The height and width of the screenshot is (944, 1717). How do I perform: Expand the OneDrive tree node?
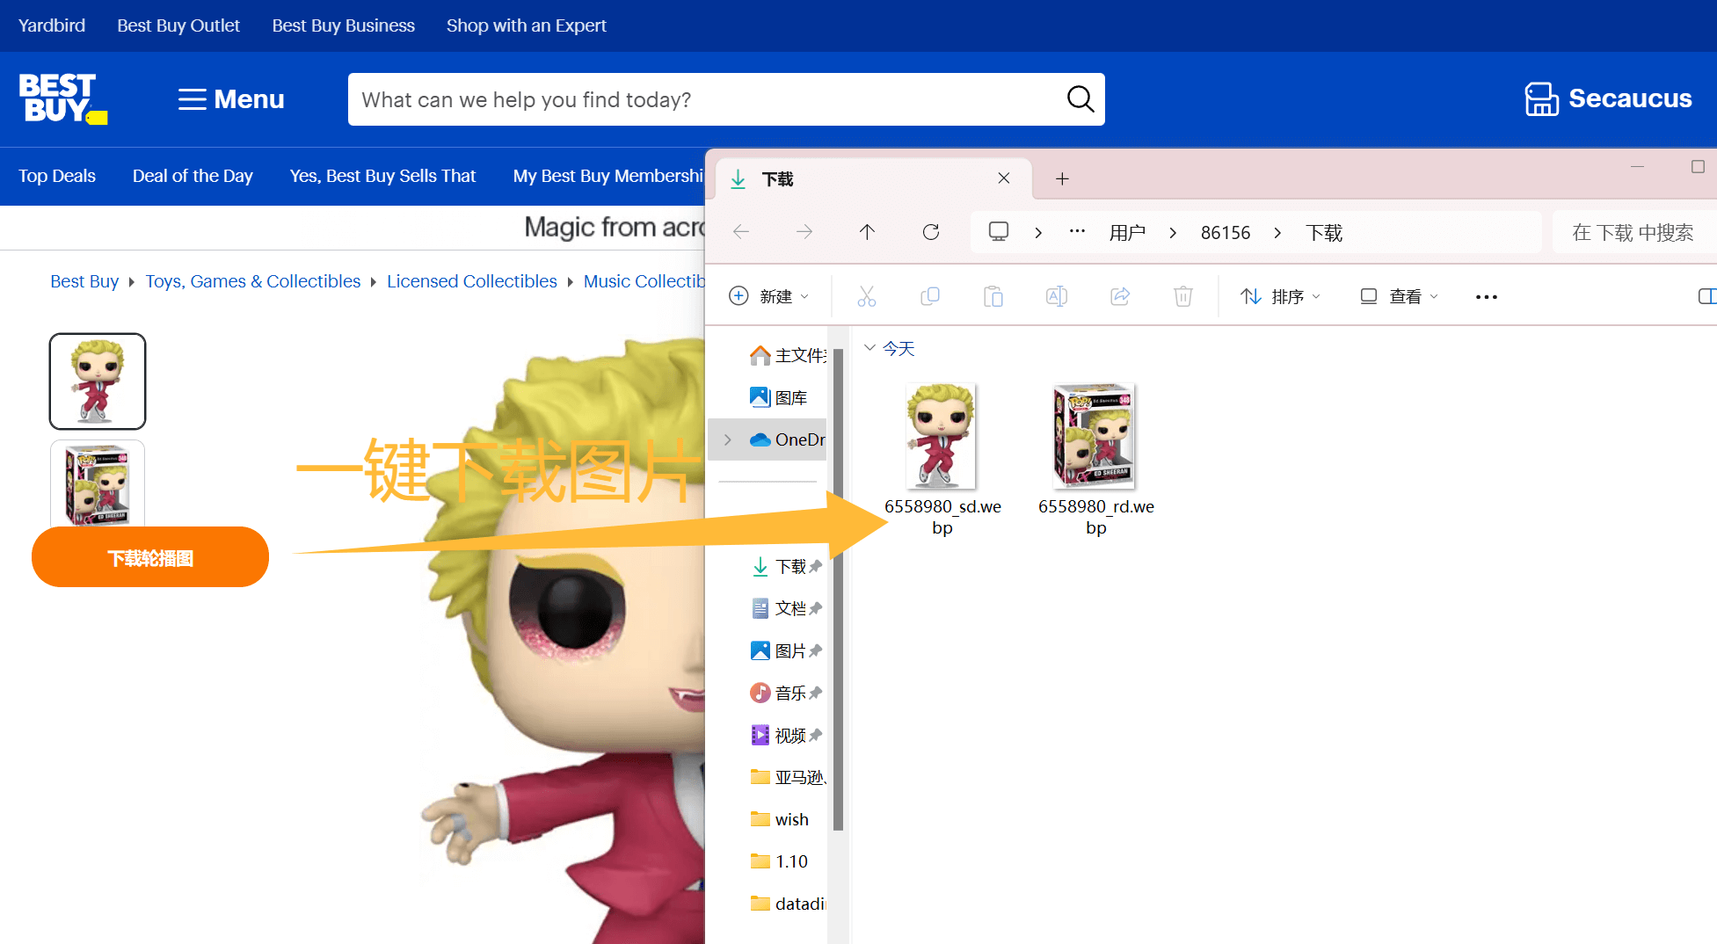[728, 439]
